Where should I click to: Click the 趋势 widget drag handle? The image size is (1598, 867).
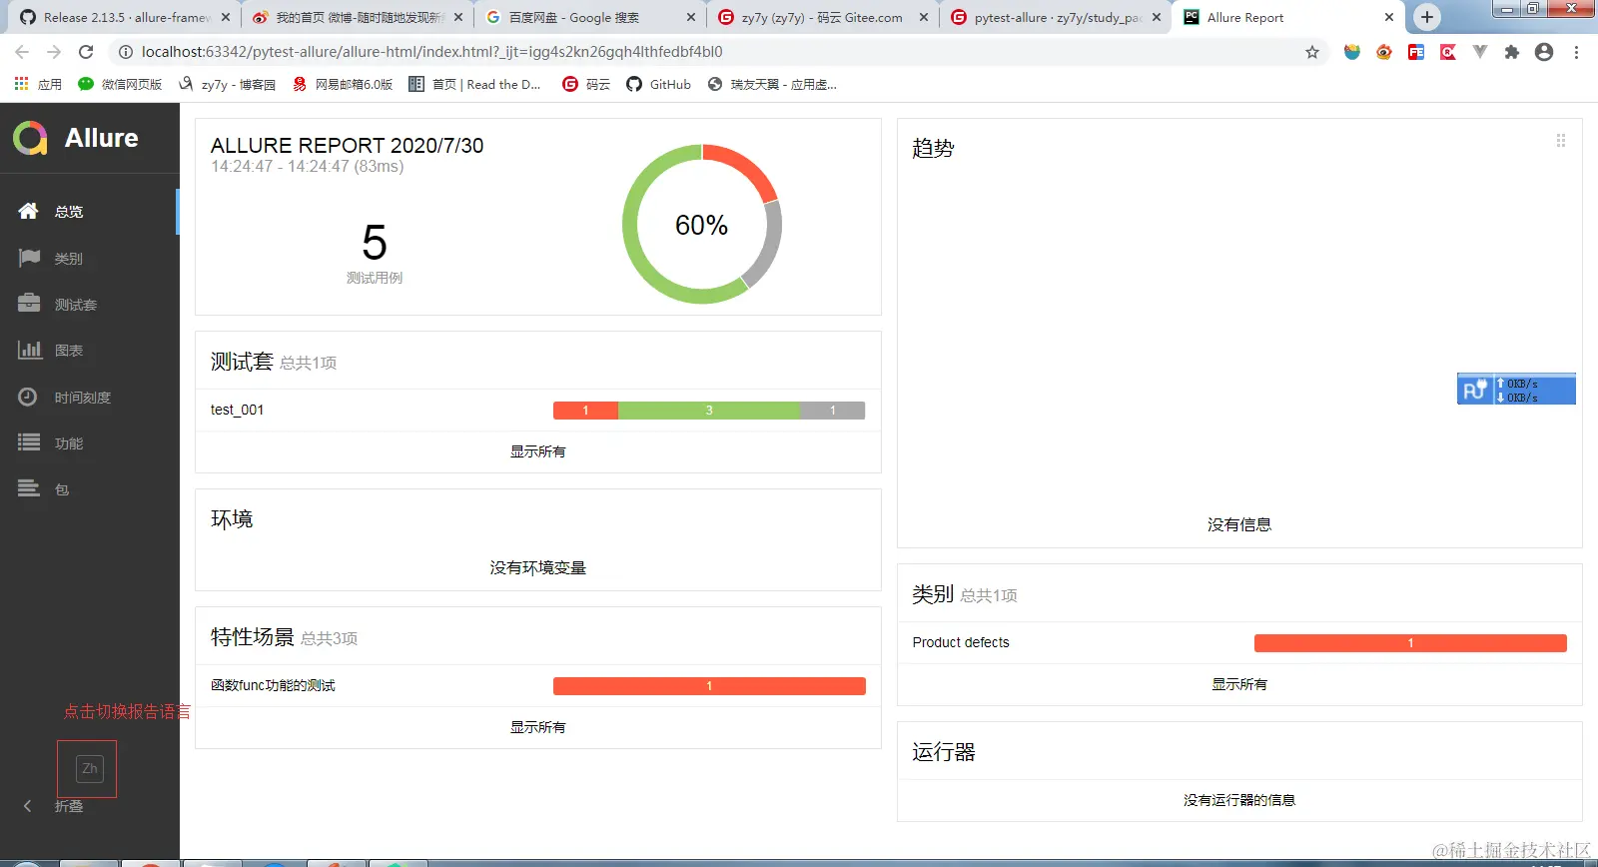(x=1560, y=141)
